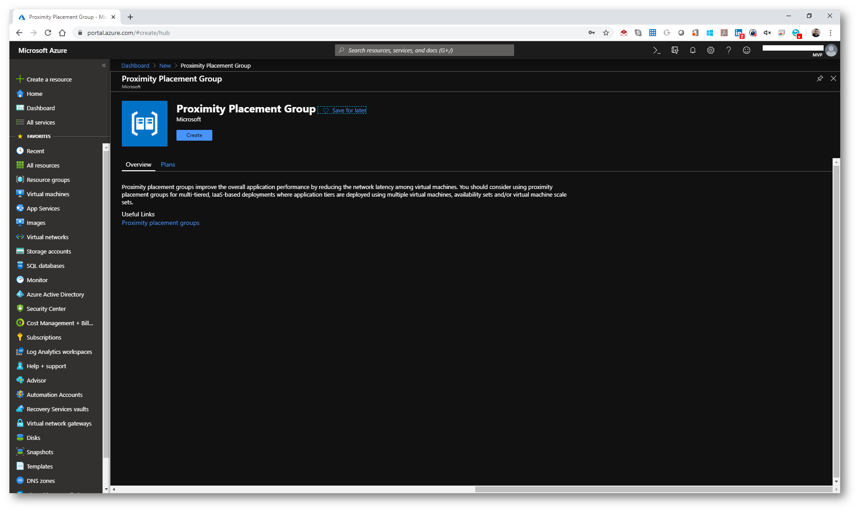Open Help + support

click(46, 366)
